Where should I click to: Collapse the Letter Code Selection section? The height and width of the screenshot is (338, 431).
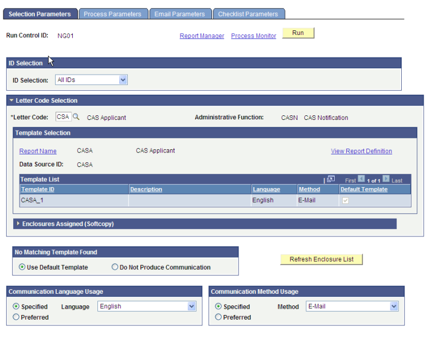(11, 100)
